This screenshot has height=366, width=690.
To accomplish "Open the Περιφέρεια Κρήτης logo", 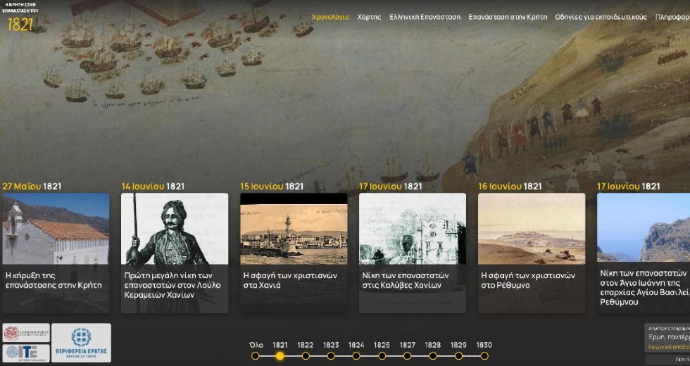I will tap(82, 343).
